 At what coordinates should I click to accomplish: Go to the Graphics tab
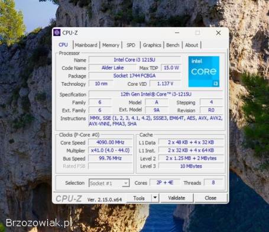pos(152,45)
